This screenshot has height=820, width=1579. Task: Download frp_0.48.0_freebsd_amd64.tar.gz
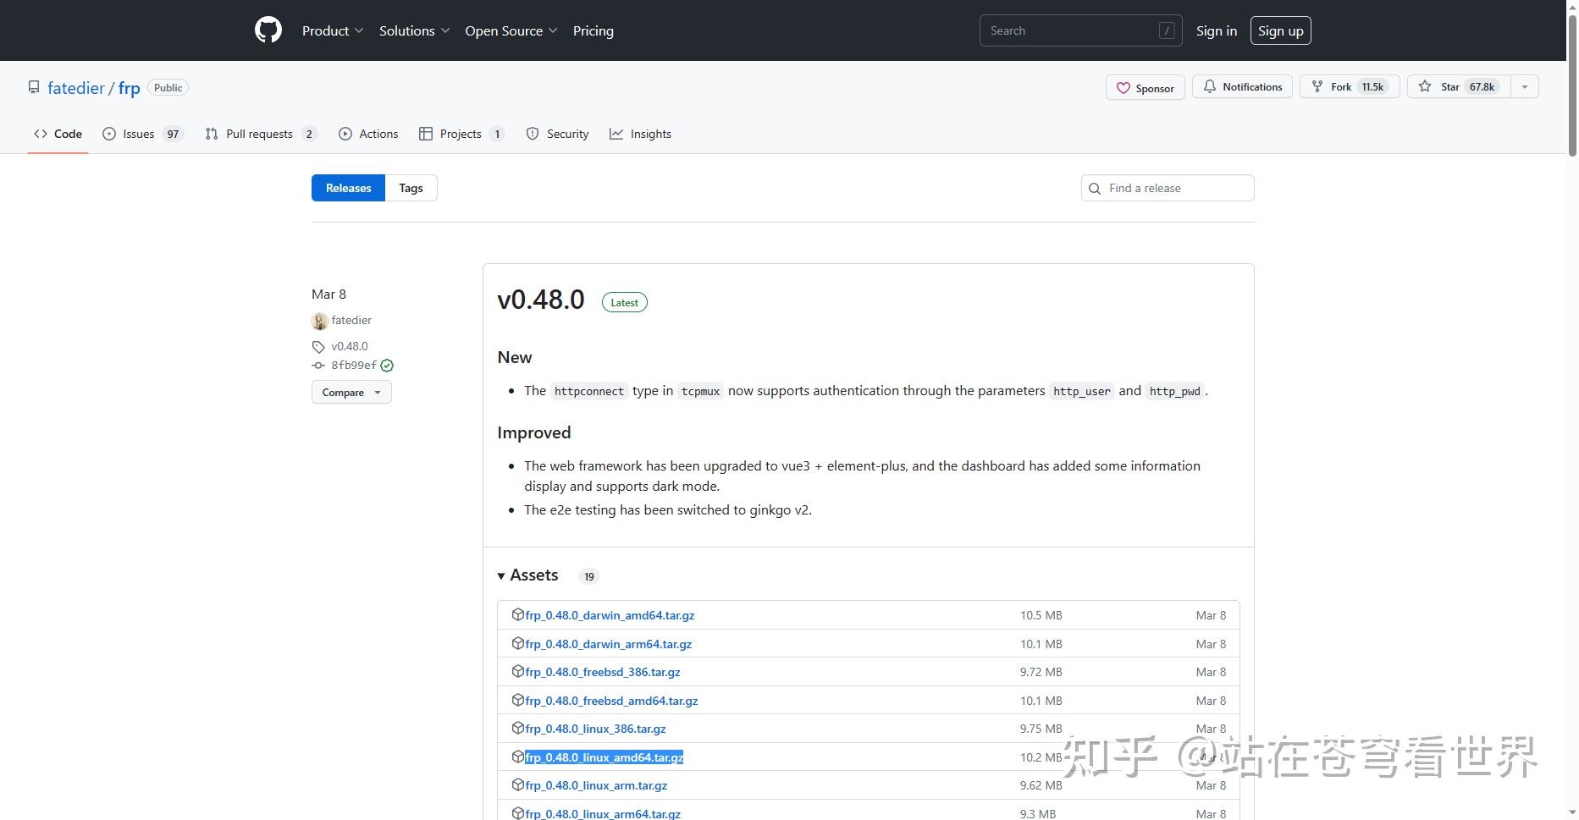pyautogui.click(x=611, y=701)
